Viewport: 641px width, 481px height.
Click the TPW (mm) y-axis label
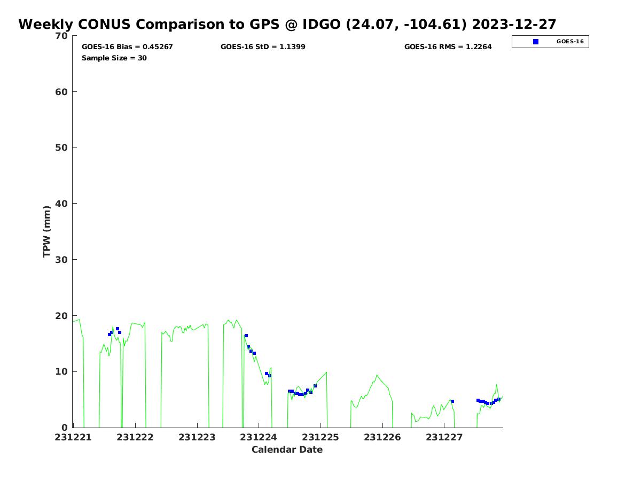(47, 231)
